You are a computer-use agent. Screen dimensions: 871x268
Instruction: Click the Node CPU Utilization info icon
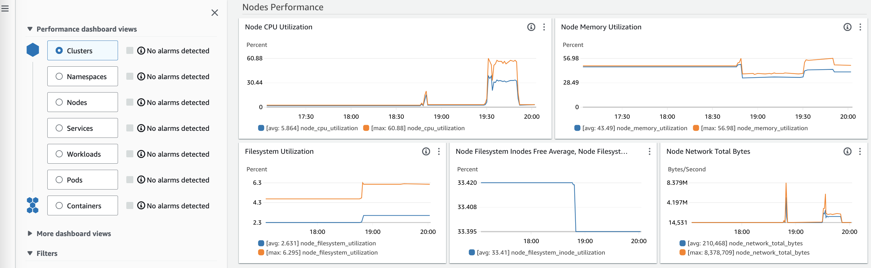pyautogui.click(x=531, y=27)
